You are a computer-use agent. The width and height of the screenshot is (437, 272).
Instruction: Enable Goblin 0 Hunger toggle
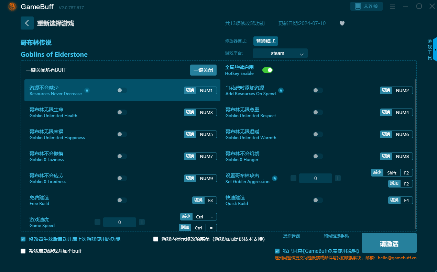318,156
